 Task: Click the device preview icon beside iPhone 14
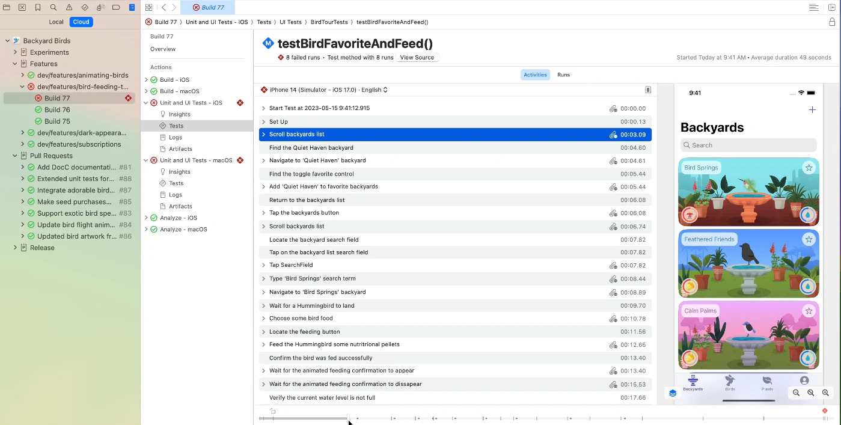(x=648, y=90)
